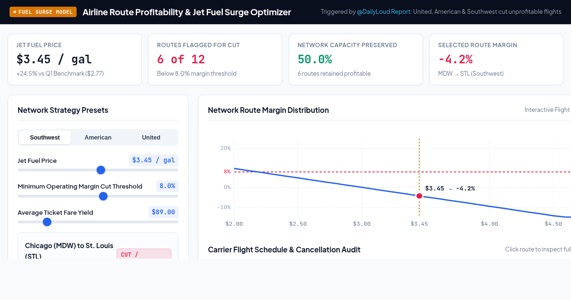Click the "$3.45 → -4.2%" chart annotation

click(x=450, y=188)
